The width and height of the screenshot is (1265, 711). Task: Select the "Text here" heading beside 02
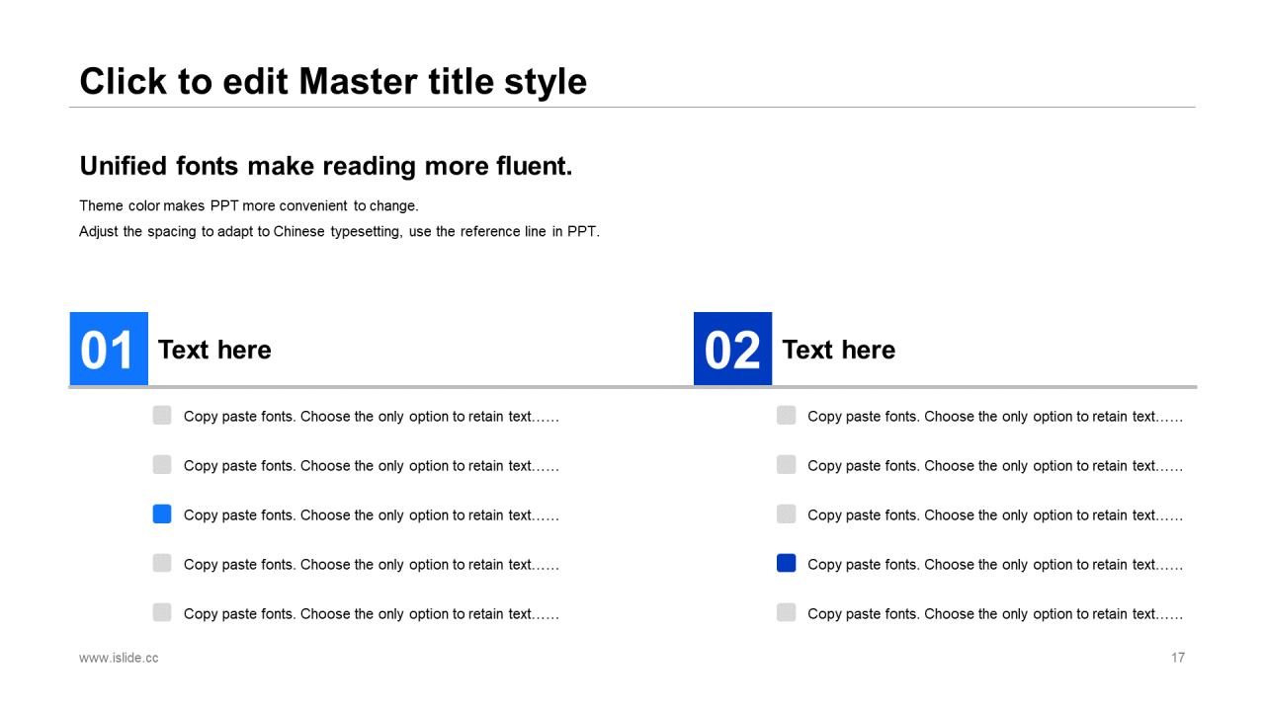[x=838, y=350]
